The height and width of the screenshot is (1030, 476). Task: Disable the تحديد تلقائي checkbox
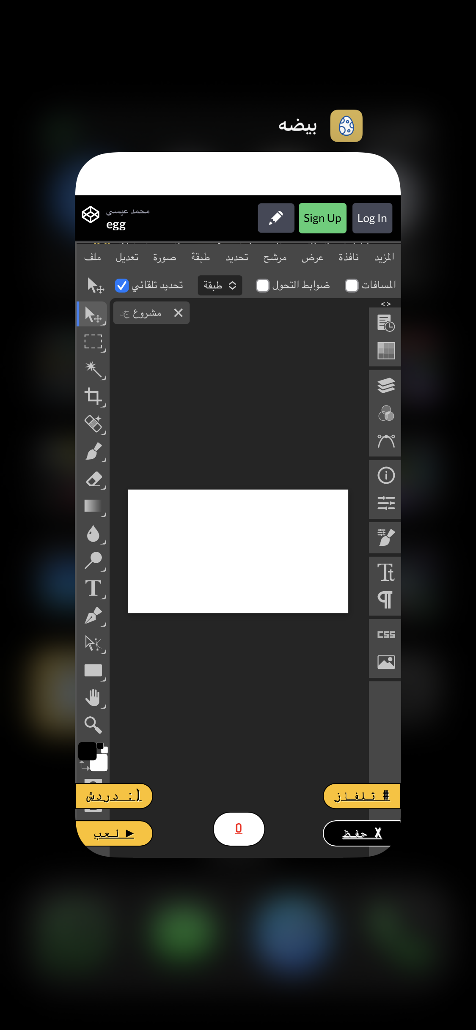pyautogui.click(x=122, y=286)
